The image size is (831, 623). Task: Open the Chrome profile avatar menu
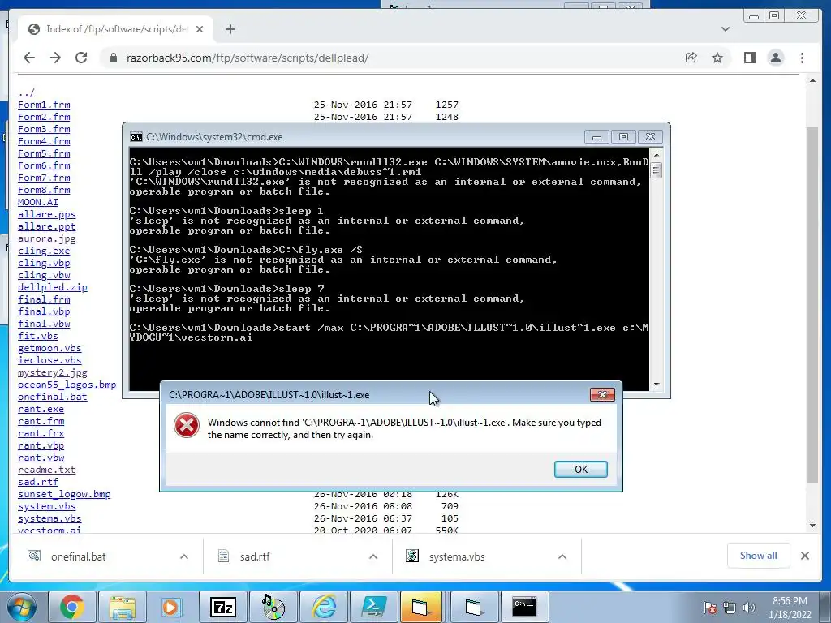click(776, 58)
